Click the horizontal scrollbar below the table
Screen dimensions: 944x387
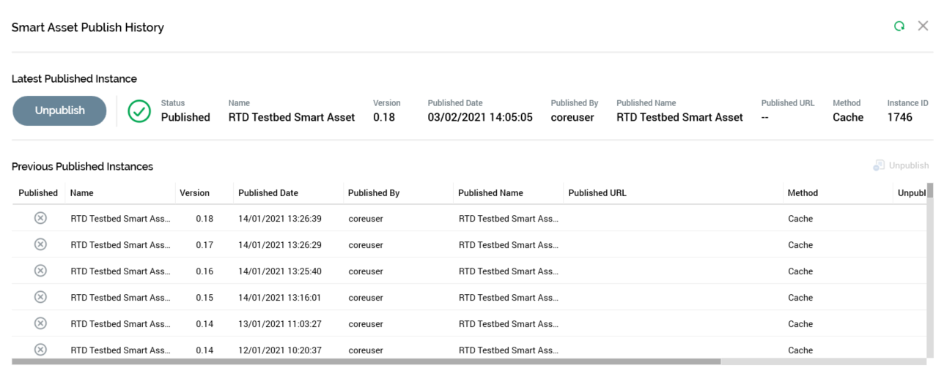[x=366, y=361]
